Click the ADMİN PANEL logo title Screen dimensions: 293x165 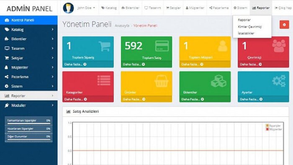[29, 9]
